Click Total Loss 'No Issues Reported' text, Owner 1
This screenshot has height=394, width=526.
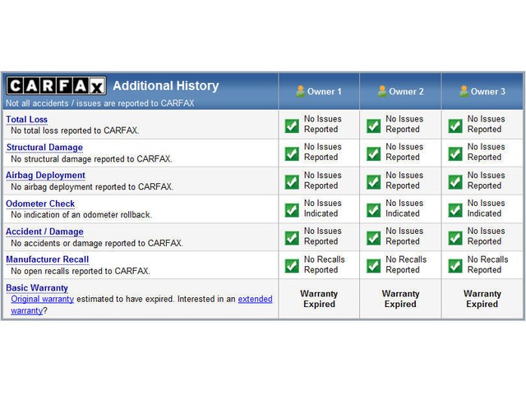(323, 124)
